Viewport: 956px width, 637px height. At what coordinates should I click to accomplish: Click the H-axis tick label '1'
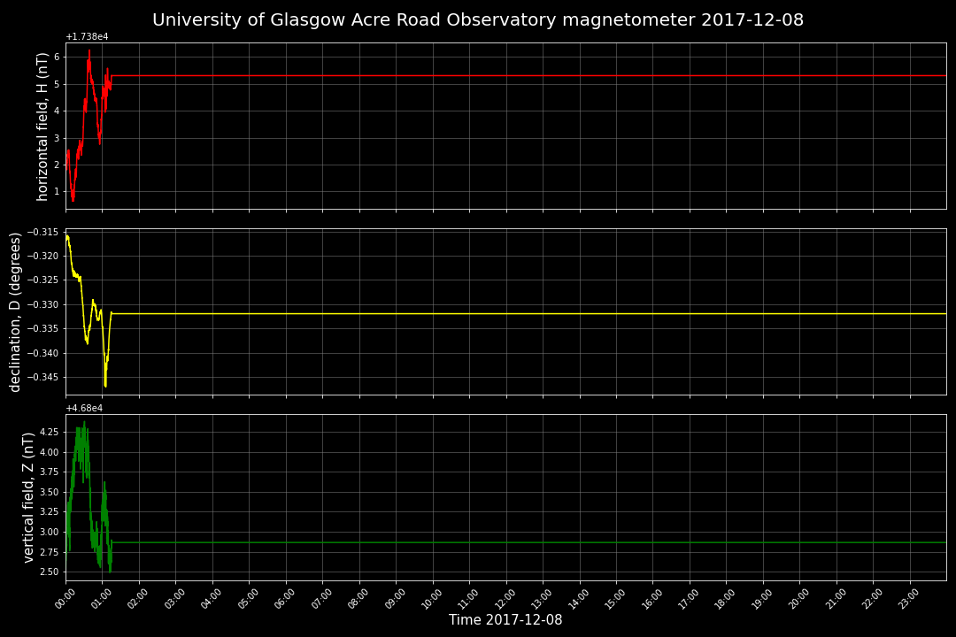pos(57,191)
